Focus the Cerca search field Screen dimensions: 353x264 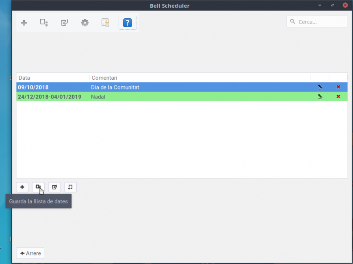[x=317, y=22]
